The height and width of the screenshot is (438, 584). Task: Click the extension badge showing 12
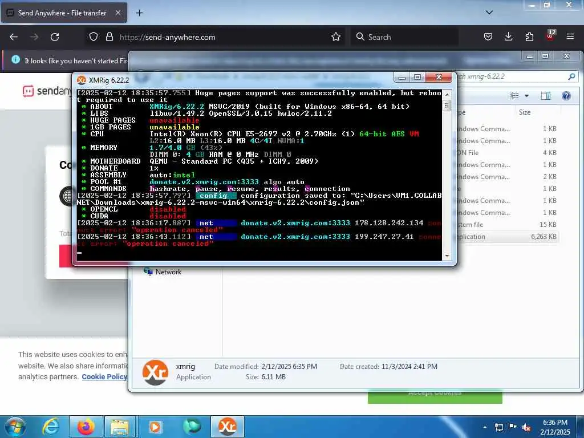(550, 35)
